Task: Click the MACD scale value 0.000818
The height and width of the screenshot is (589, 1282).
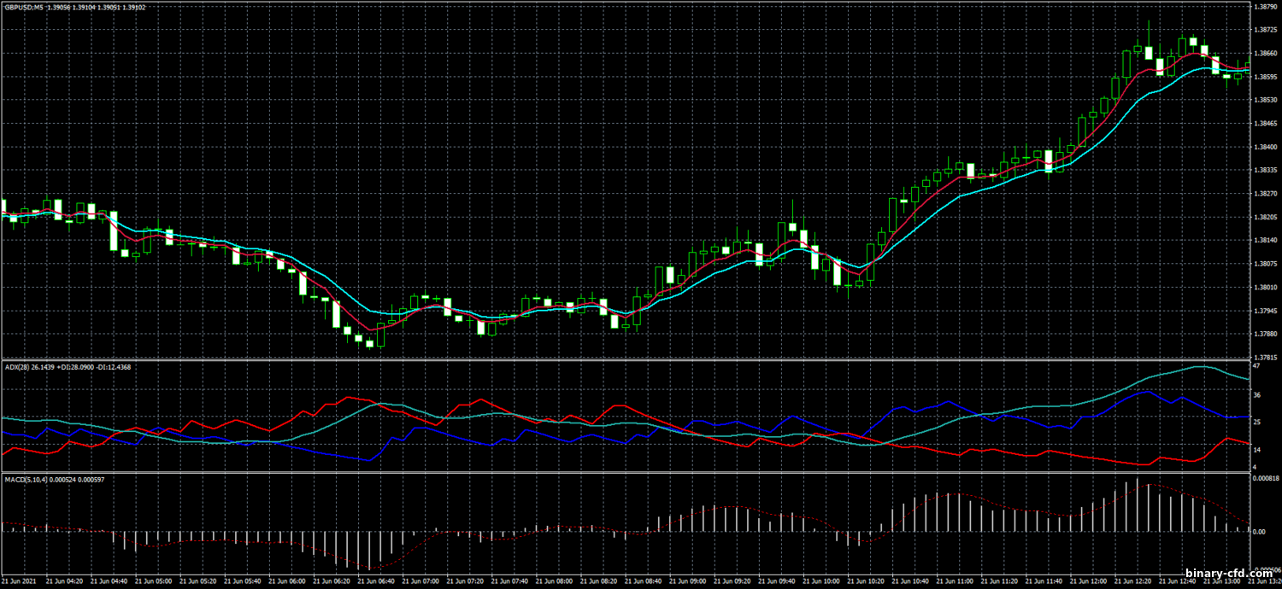Action: click(1265, 479)
